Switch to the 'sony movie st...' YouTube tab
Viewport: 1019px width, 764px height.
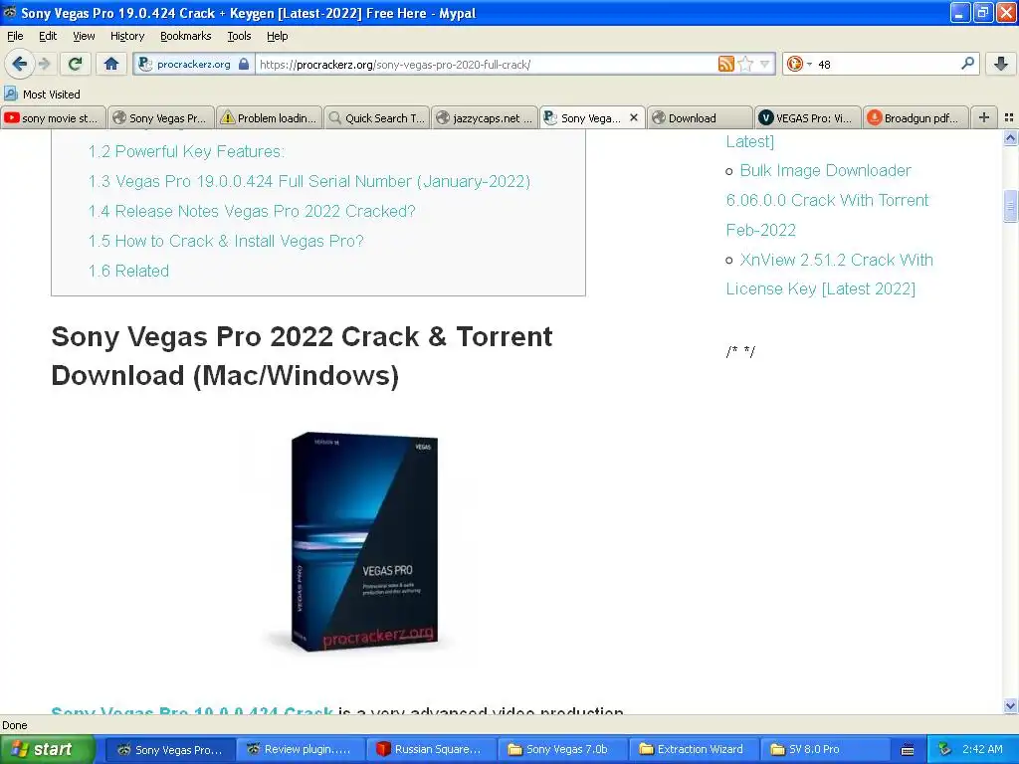click(53, 117)
